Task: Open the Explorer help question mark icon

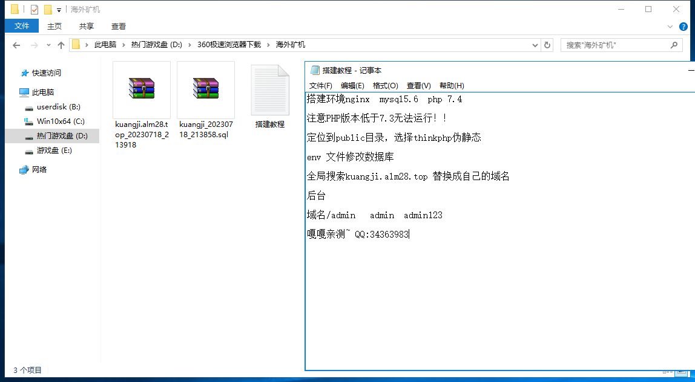Action: (x=683, y=27)
